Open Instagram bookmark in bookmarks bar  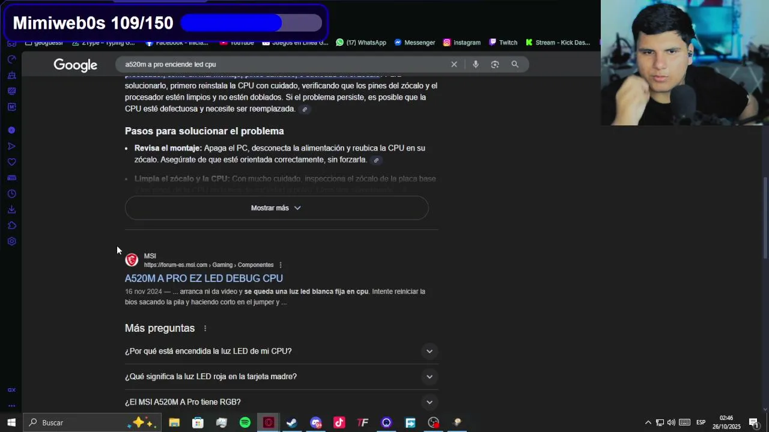[x=462, y=43]
